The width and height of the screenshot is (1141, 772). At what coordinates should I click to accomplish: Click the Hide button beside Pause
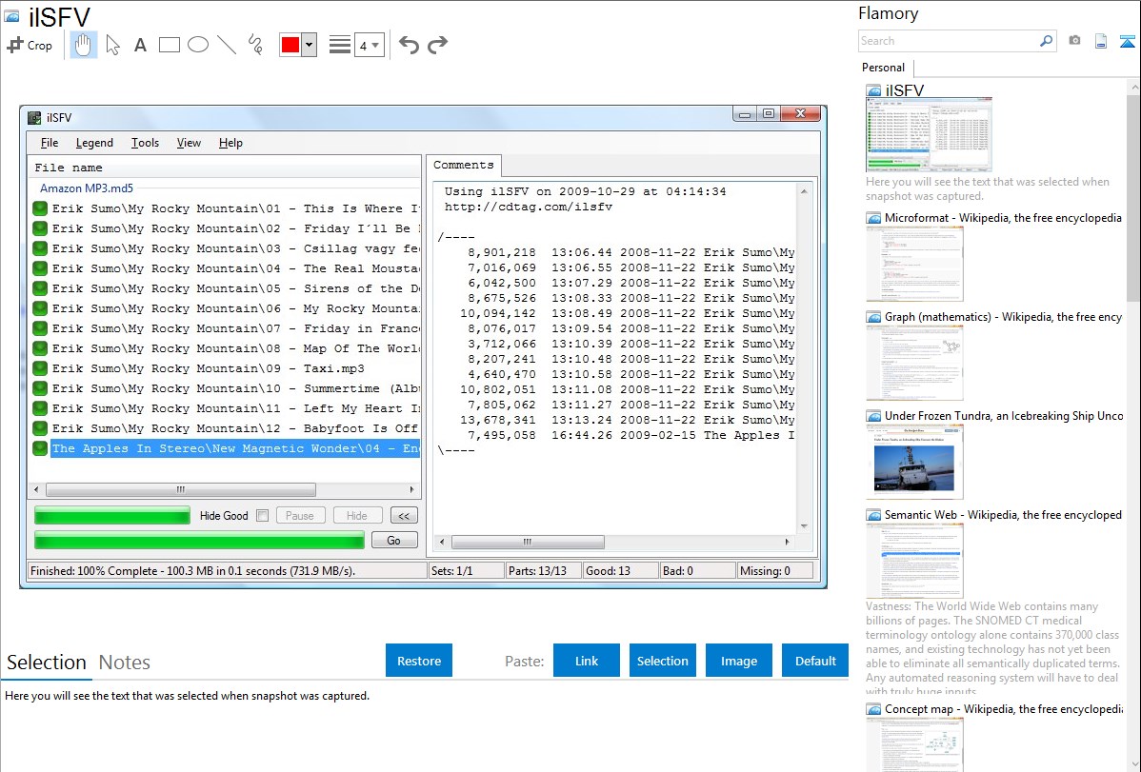point(356,516)
